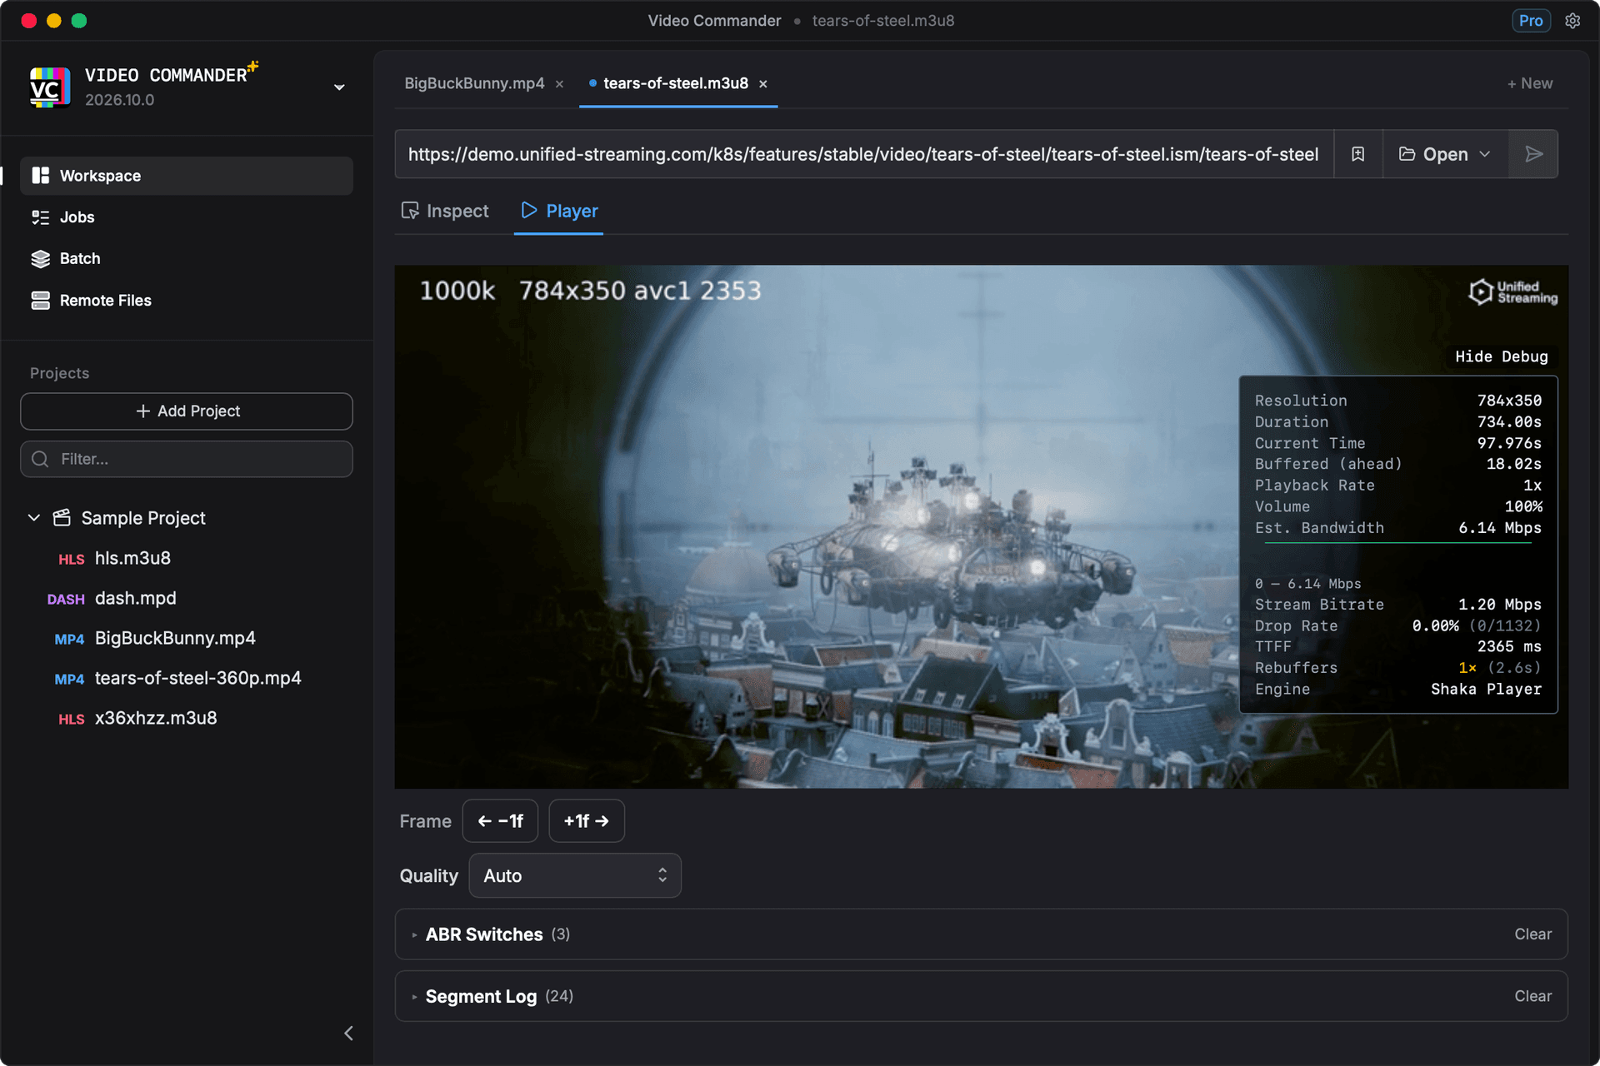Click the Video Commander logo icon
Image resolution: width=1600 pixels, height=1066 pixels.
(49, 87)
